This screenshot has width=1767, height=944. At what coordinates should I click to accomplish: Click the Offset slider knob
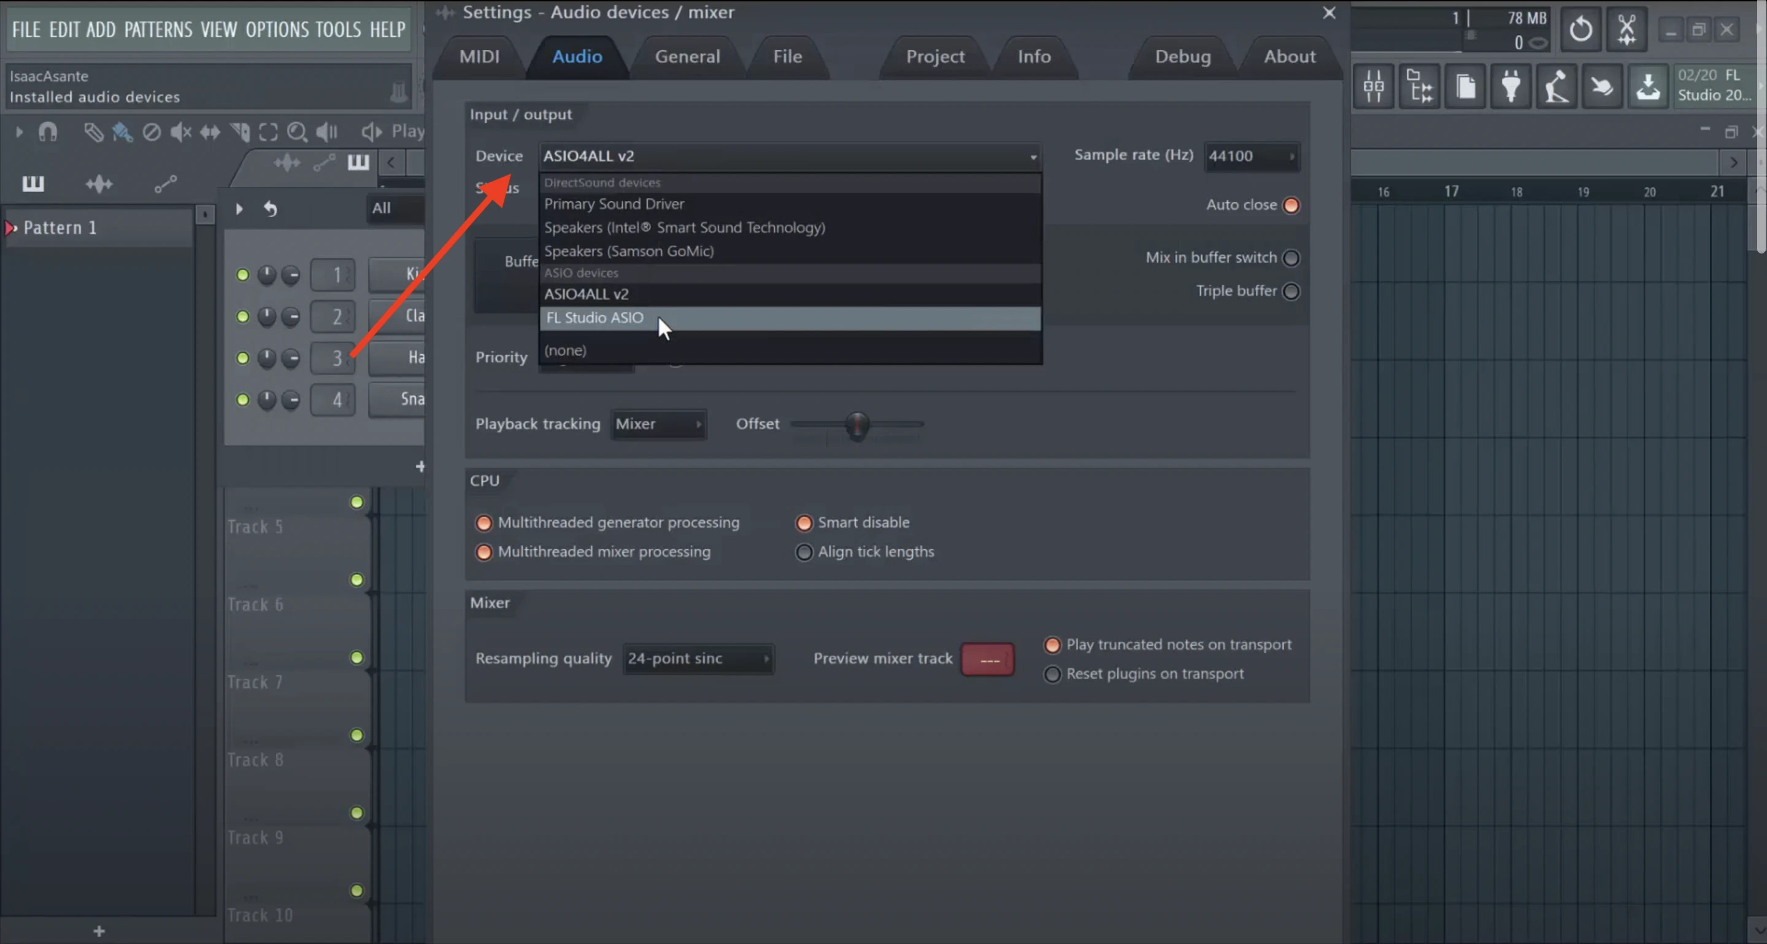(857, 425)
